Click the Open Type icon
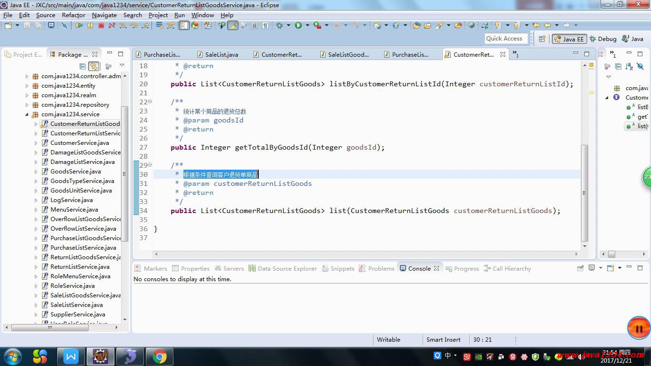 pos(417,25)
